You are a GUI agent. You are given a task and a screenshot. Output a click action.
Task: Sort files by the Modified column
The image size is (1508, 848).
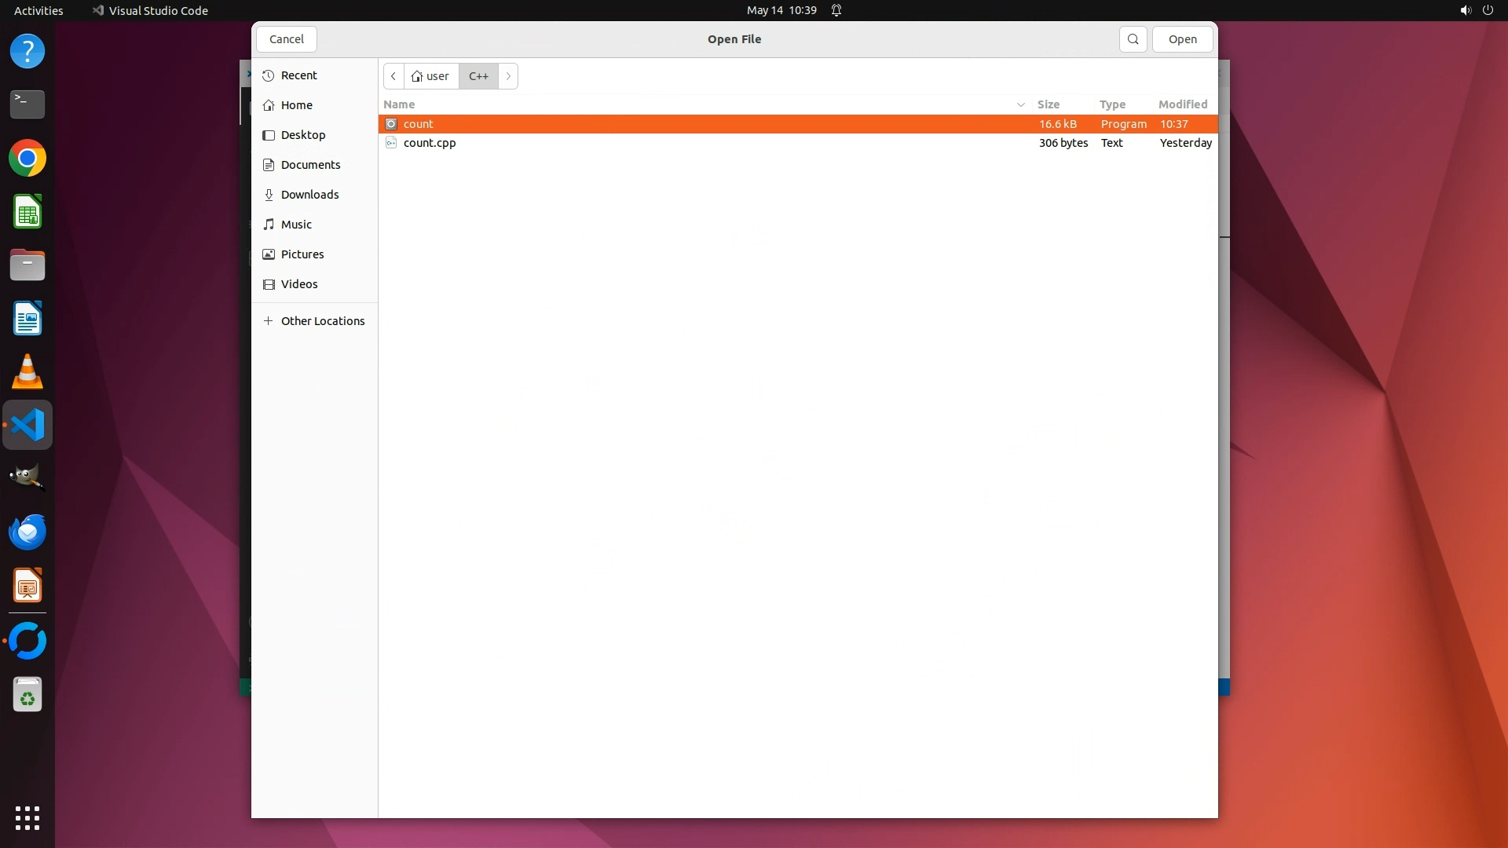coord(1182,104)
